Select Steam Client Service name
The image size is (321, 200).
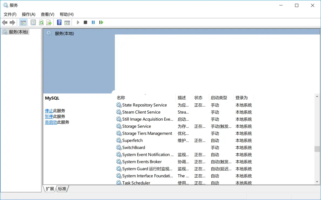(141, 112)
